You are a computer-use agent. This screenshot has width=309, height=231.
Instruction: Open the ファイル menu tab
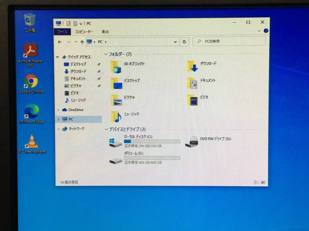pyautogui.click(x=62, y=32)
